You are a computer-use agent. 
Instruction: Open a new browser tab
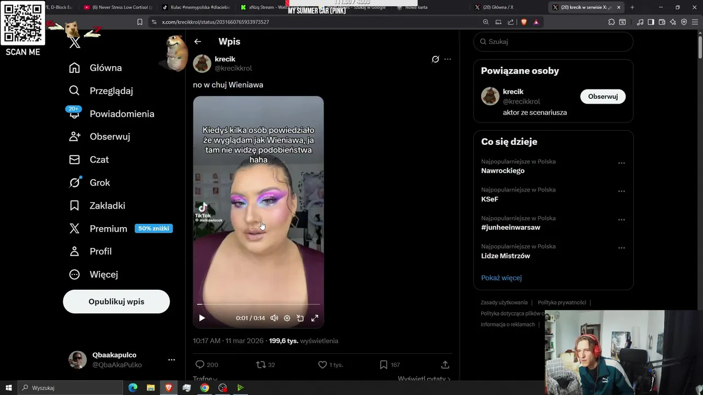(x=632, y=8)
